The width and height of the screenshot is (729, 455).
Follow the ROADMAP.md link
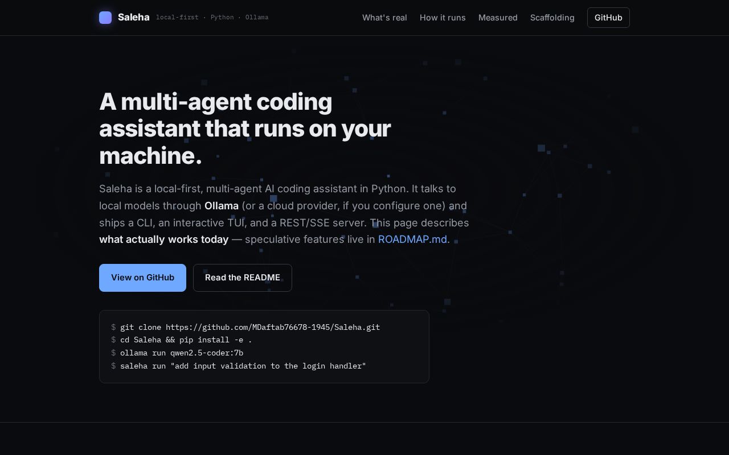tap(412, 239)
